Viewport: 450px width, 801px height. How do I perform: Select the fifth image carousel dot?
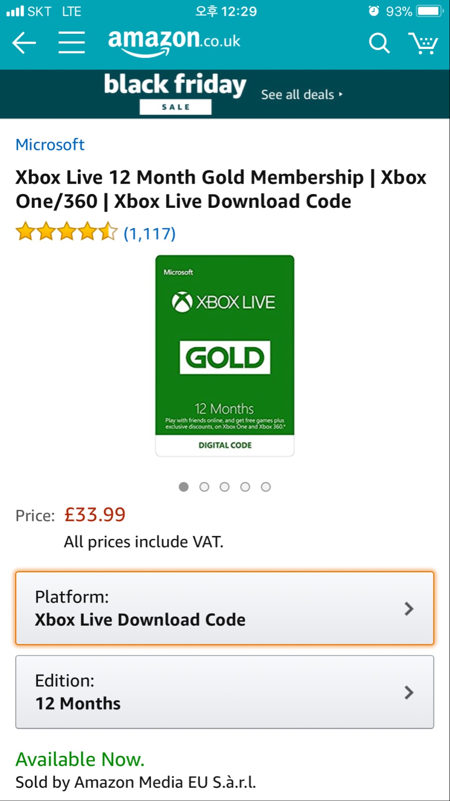pyautogui.click(x=266, y=487)
